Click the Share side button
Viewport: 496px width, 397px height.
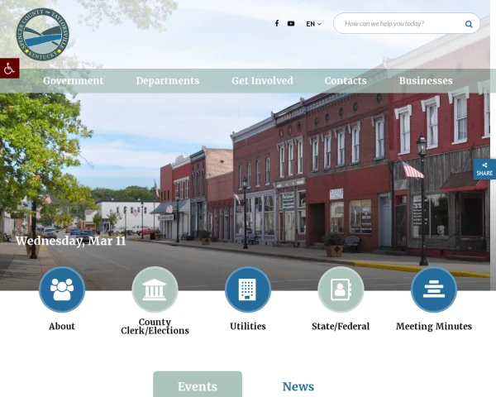pyautogui.click(x=484, y=169)
